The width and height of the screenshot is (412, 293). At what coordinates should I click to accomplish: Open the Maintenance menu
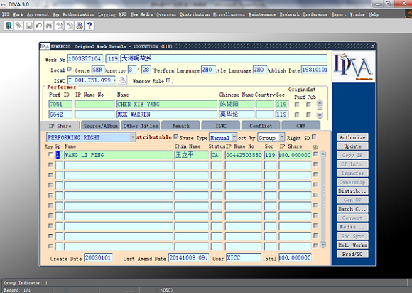click(x=262, y=14)
